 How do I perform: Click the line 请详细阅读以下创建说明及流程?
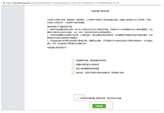[x=60, y=26]
